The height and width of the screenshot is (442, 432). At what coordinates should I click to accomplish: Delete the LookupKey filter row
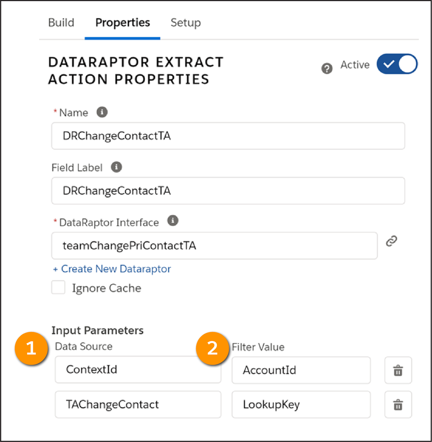398,405
